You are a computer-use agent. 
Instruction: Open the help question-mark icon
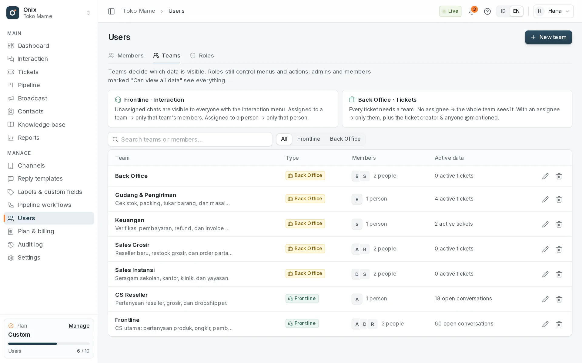pos(487,11)
